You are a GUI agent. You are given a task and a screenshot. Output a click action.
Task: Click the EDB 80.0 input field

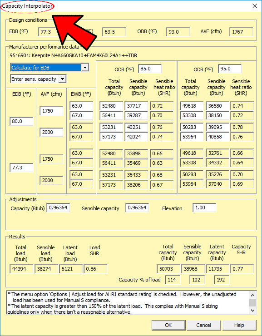[21, 121]
